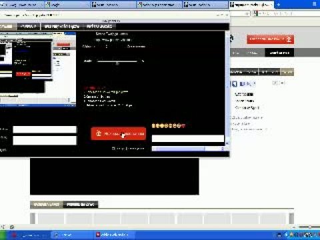Pick the first yellow smiley emoticon
This screenshot has width=320, height=240.
[x=153, y=126]
